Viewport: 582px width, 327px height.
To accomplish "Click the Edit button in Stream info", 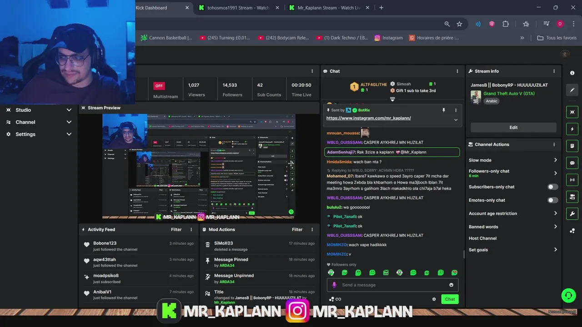I will click(513, 128).
